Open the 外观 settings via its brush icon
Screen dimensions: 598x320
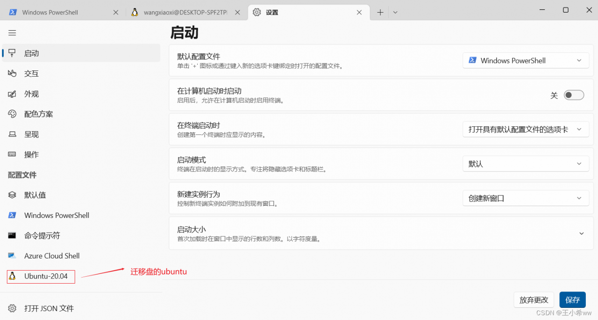pyautogui.click(x=12, y=93)
